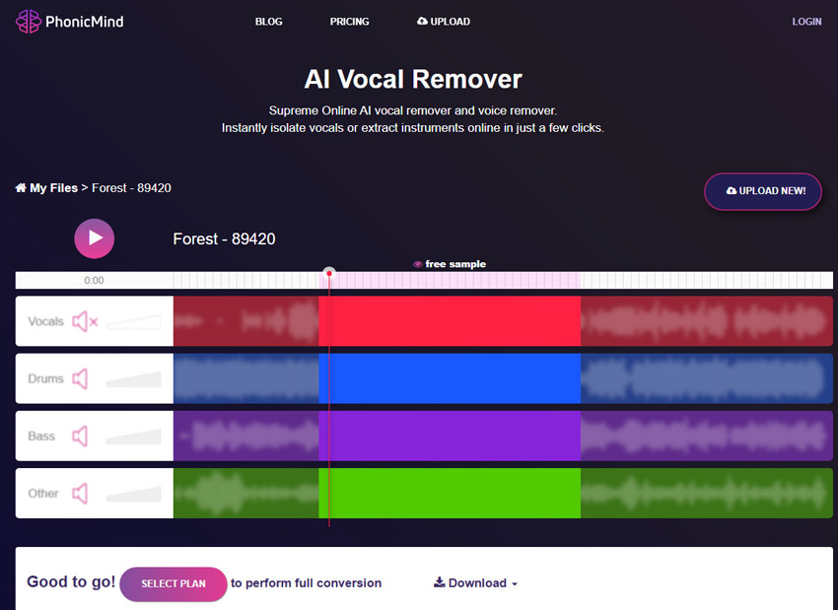The image size is (838, 610).
Task: Adjust the Drums volume slider
Action: point(134,379)
